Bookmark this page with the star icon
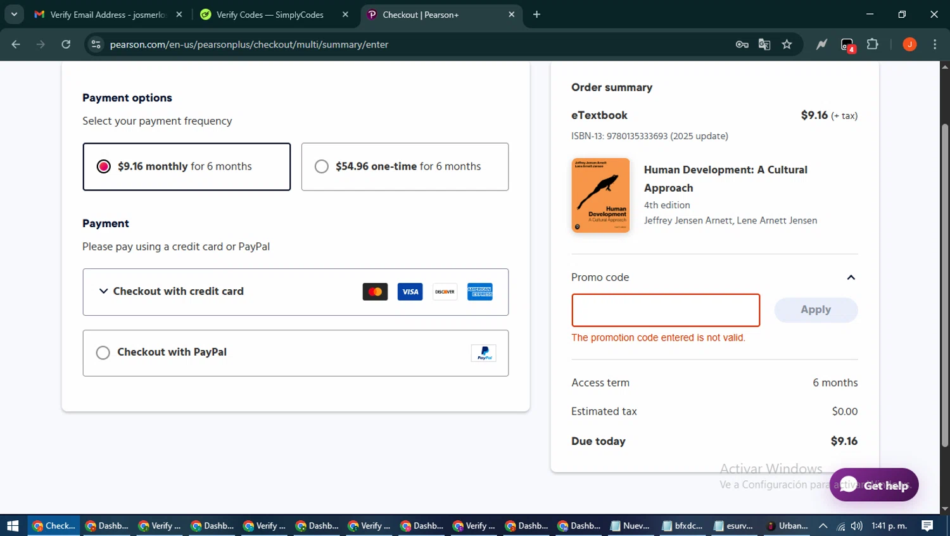Screen dimensions: 950x536 point(787,44)
